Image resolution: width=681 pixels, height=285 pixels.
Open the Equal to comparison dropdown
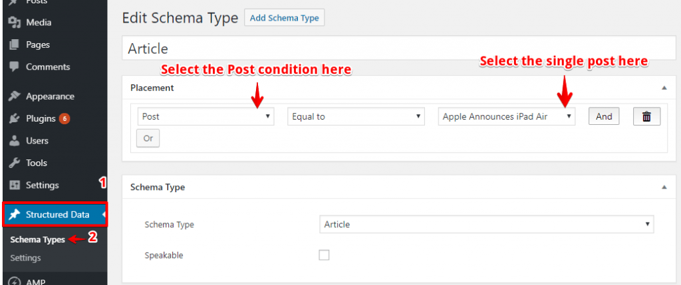coord(356,117)
